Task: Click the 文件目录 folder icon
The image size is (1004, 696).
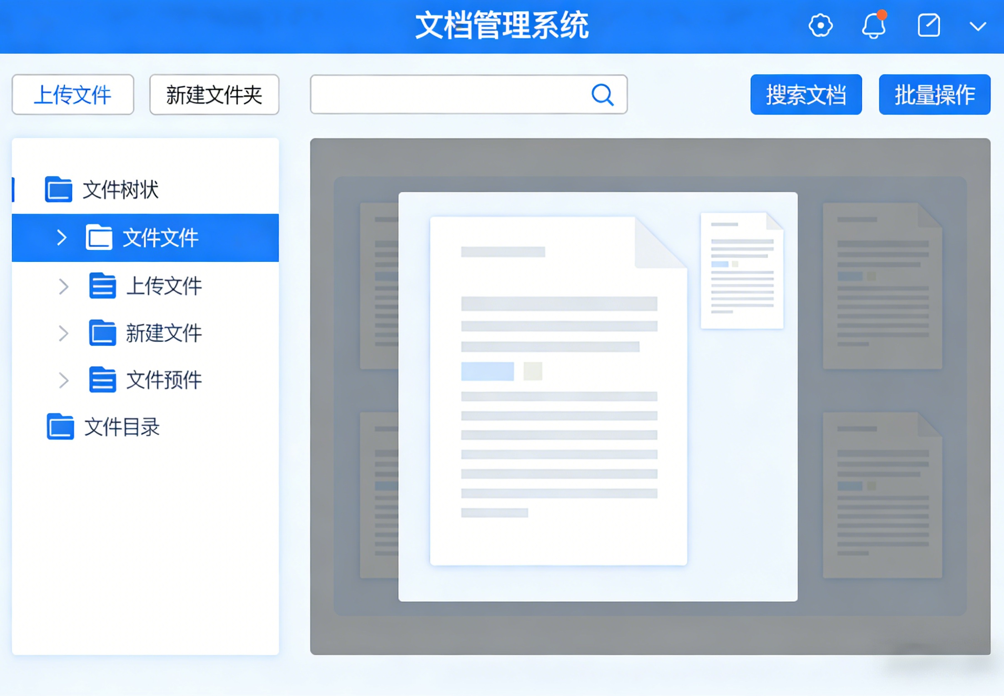Action: coord(60,427)
